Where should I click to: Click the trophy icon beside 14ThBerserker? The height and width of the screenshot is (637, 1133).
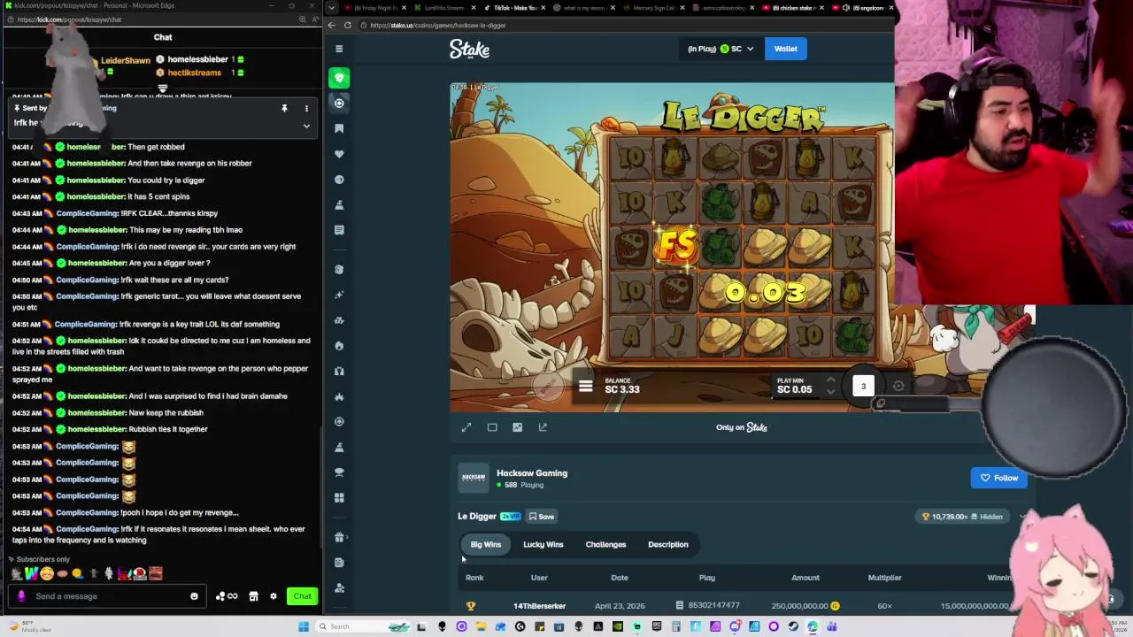coord(471,606)
